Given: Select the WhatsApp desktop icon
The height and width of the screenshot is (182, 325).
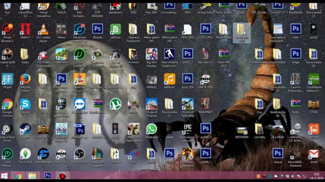Looking at the screenshot, I should point(151,129).
